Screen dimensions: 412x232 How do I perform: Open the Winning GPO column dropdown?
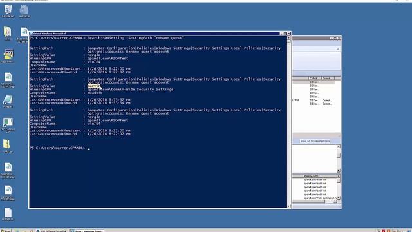click(338, 176)
